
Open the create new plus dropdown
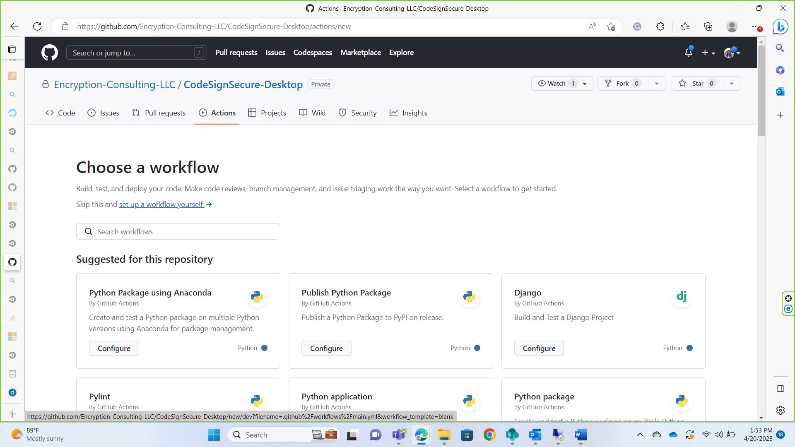(708, 53)
